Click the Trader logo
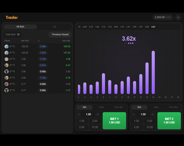Image resolution: width=184 pixels, height=146 pixels. point(12,18)
